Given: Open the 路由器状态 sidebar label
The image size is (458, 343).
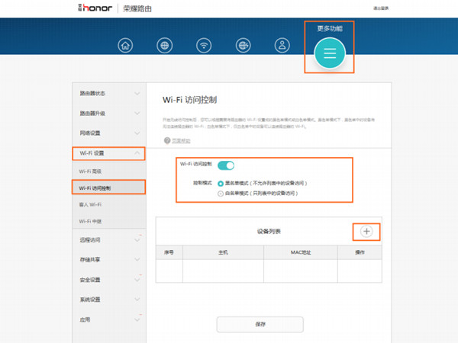Looking at the screenshot, I should point(92,93).
